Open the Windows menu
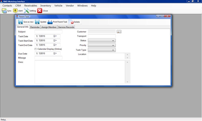The width and height of the screenshot is (202, 121). 82,6
